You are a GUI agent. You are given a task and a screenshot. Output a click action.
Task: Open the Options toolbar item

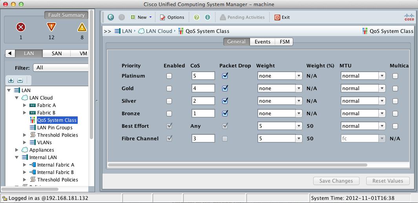coord(172,17)
